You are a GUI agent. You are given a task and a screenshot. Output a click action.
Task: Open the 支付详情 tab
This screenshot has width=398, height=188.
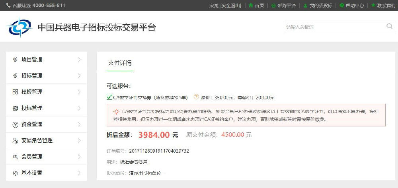[x=120, y=63]
